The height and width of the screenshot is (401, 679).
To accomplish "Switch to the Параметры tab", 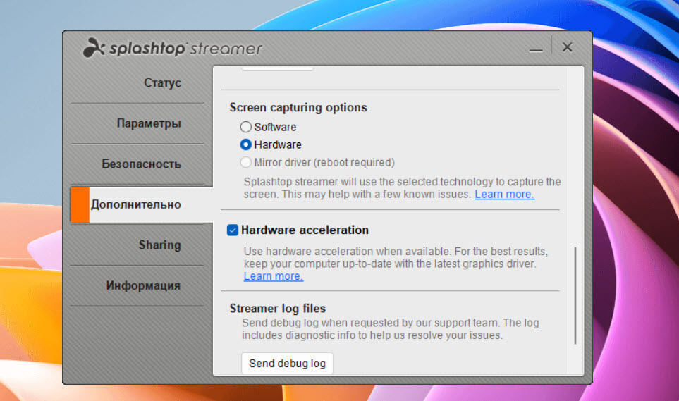I will (x=149, y=123).
